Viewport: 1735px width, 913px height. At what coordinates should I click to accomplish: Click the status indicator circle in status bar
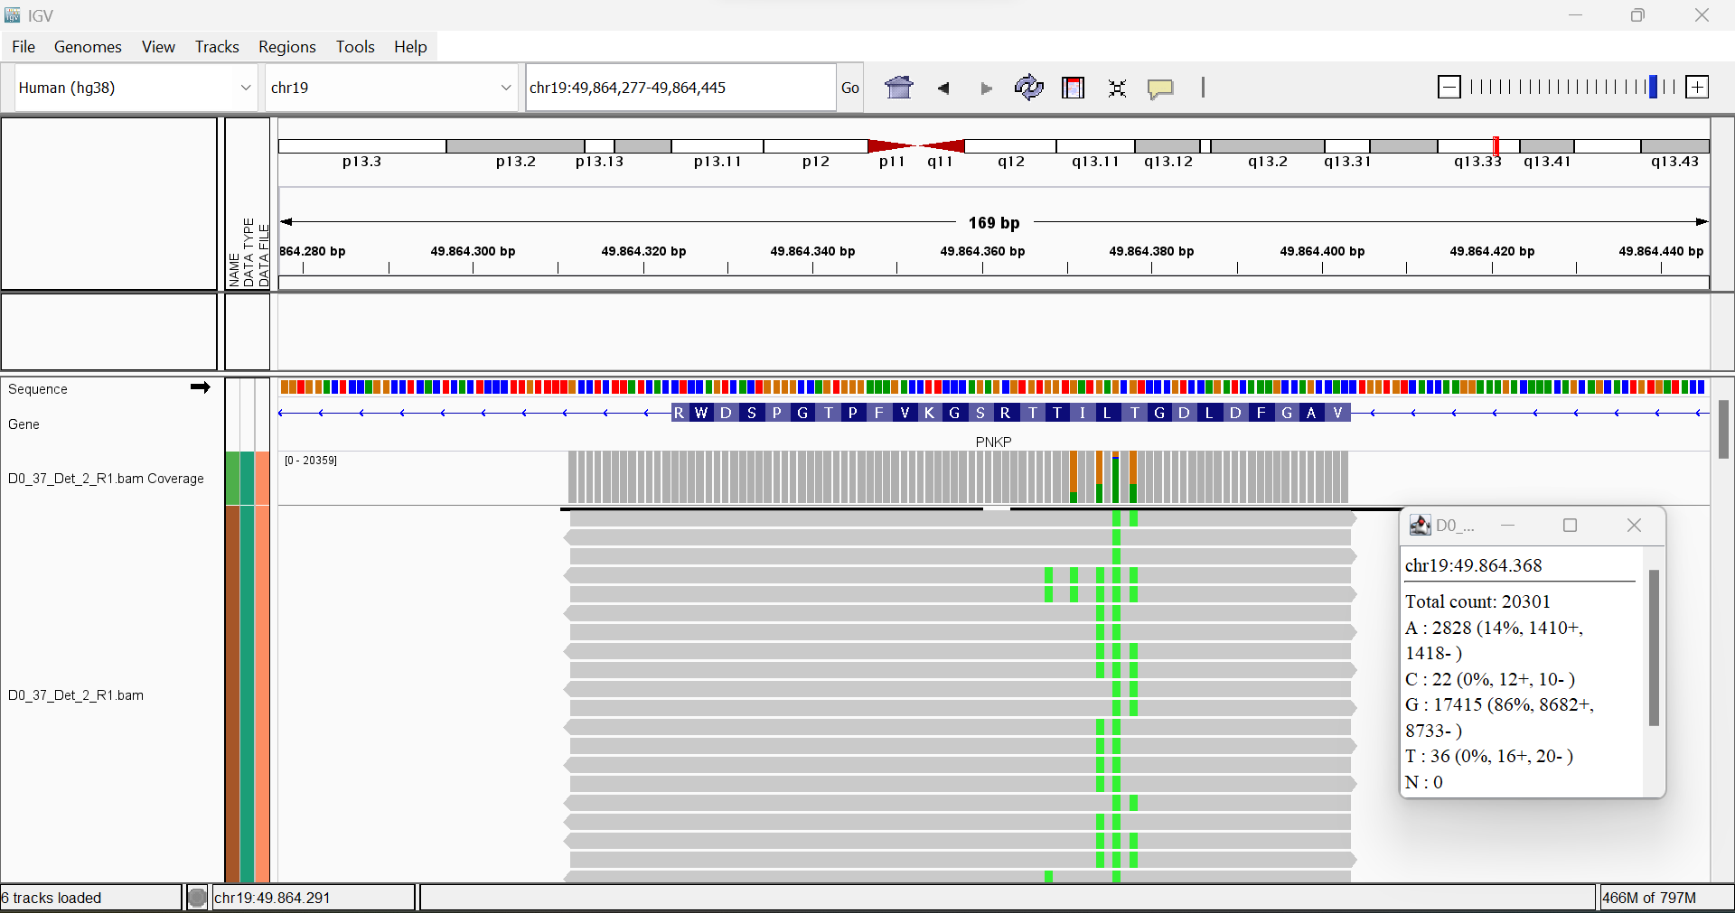coord(197,897)
